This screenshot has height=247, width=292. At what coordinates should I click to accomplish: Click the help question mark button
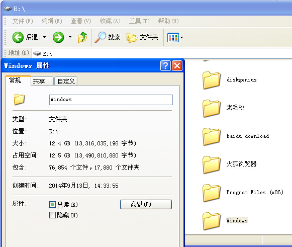(165, 65)
